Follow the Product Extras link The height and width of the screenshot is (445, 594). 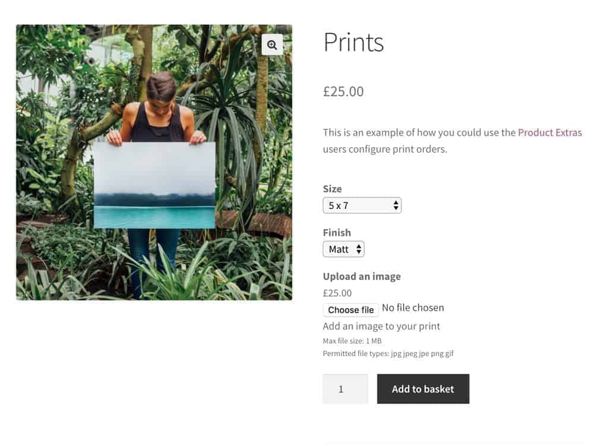[x=549, y=132]
